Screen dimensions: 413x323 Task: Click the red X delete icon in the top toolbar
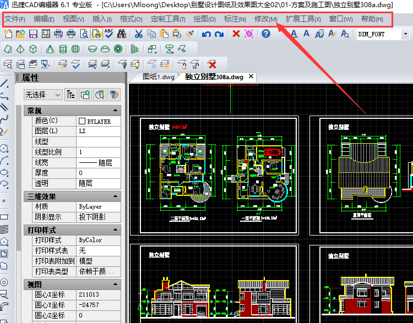tap(236, 34)
